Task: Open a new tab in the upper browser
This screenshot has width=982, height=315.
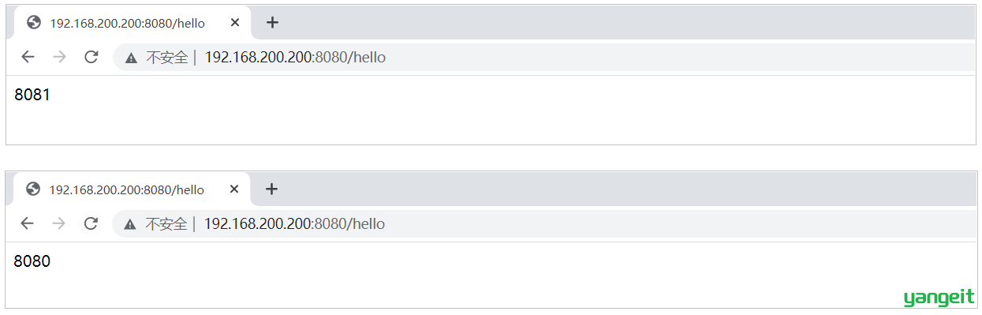Action: (272, 23)
